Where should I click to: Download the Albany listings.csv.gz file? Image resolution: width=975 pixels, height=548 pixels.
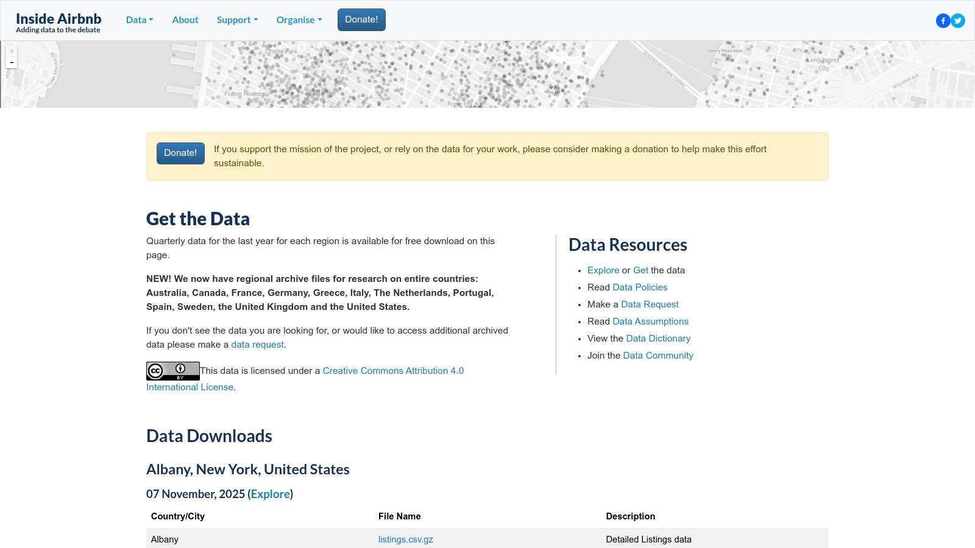[x=405, y=539]
